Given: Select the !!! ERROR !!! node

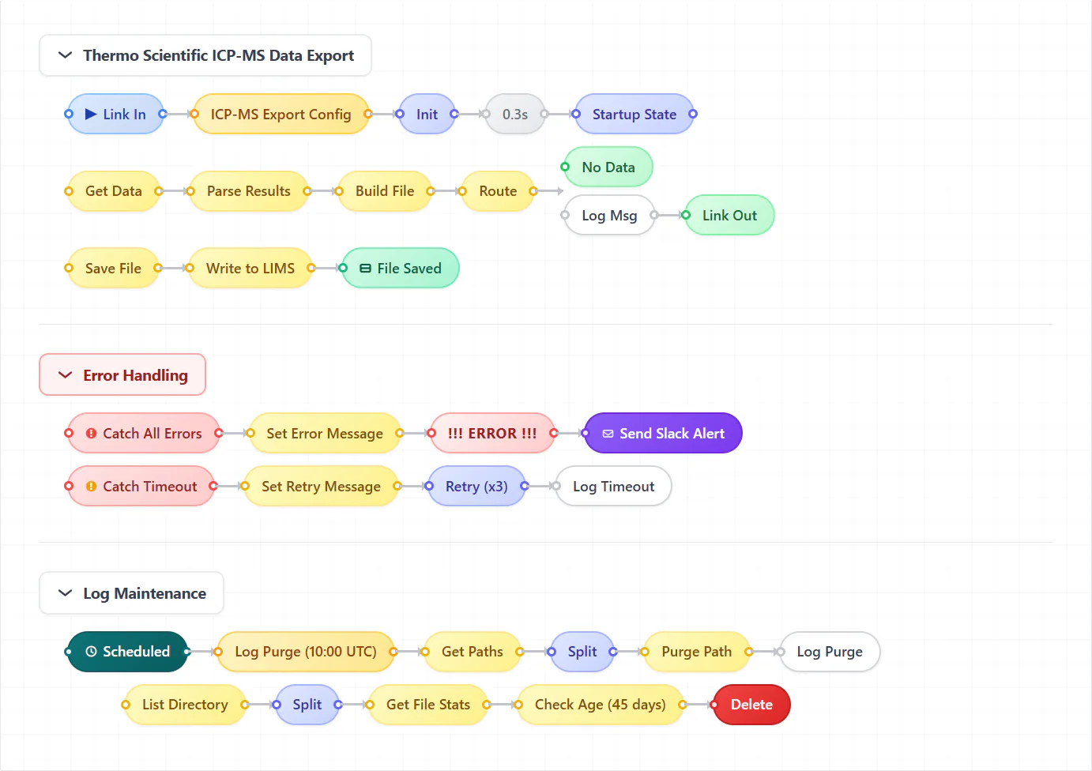Looking at the screenshot, I should [492, 433].
